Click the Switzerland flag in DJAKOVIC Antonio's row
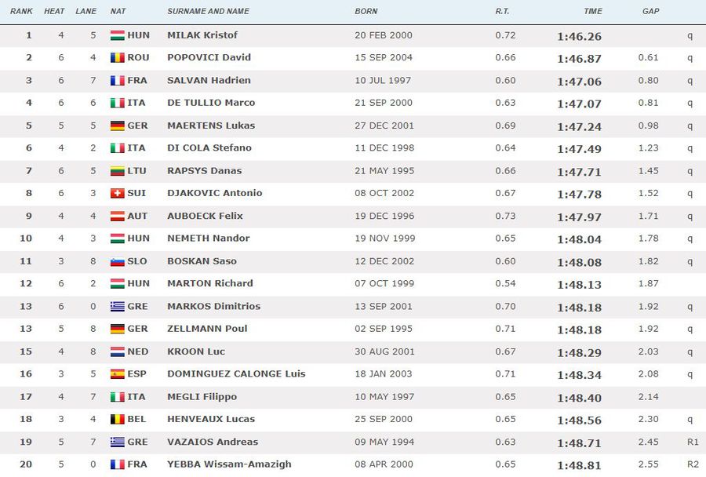This screenshot has width=706, height=477. (117, 193)
